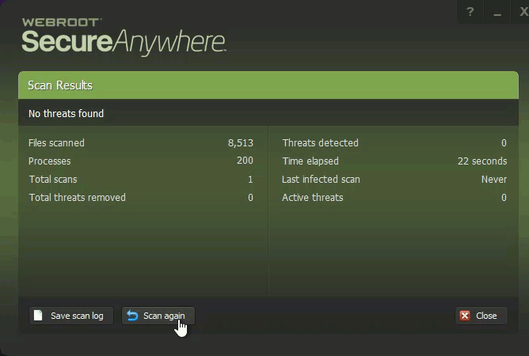Start a new scan with Scan again

(158, 316)
